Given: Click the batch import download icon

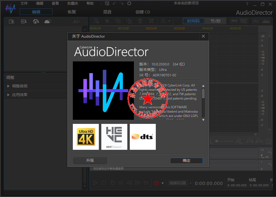Looking at the screenshot, I should [x=24, y=21].
